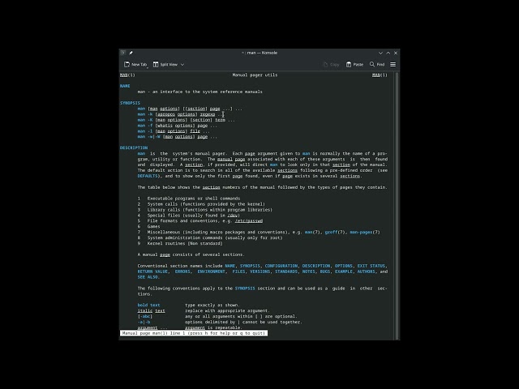
Task: Click the 'Manual pager utils' header text
Action: (255, 75)
